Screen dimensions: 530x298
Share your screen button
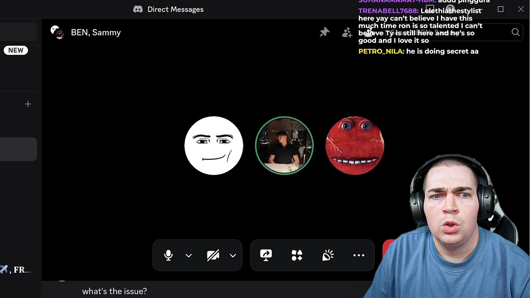point(266,255)
